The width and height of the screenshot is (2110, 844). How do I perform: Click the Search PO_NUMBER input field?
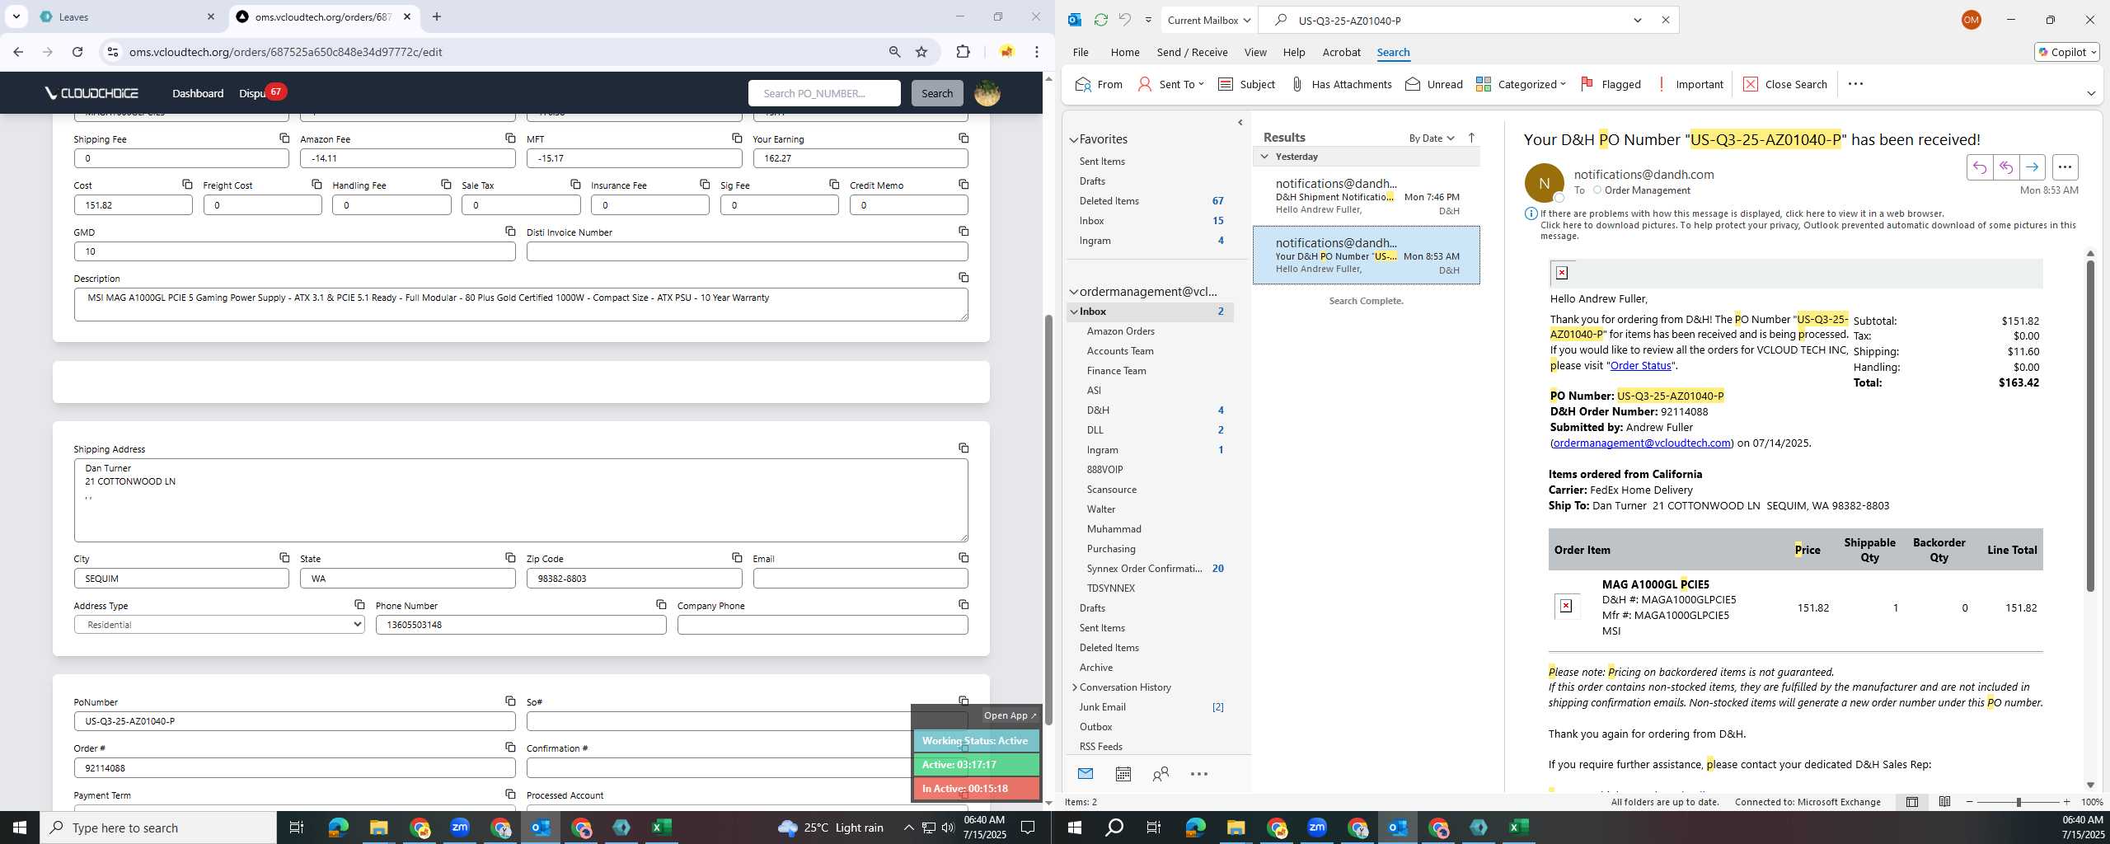coord(823,93)
